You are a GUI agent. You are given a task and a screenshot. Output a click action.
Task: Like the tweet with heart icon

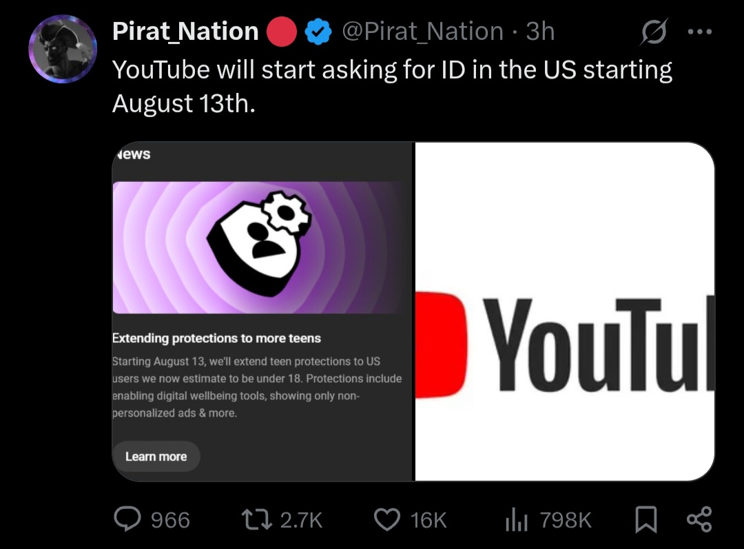[x=387, y=519]
